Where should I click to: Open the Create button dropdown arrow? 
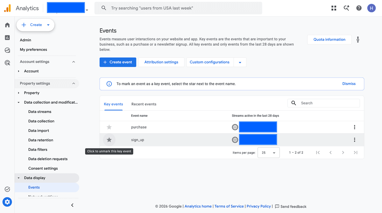tap(48, 25)
